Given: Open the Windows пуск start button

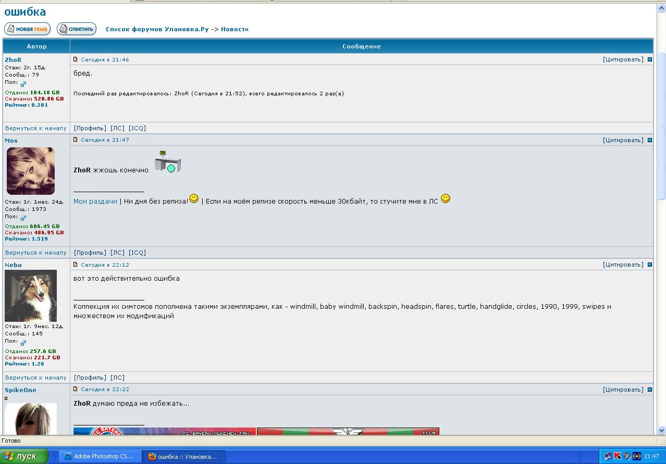Looking at the screenshot, I should [24, 456].
